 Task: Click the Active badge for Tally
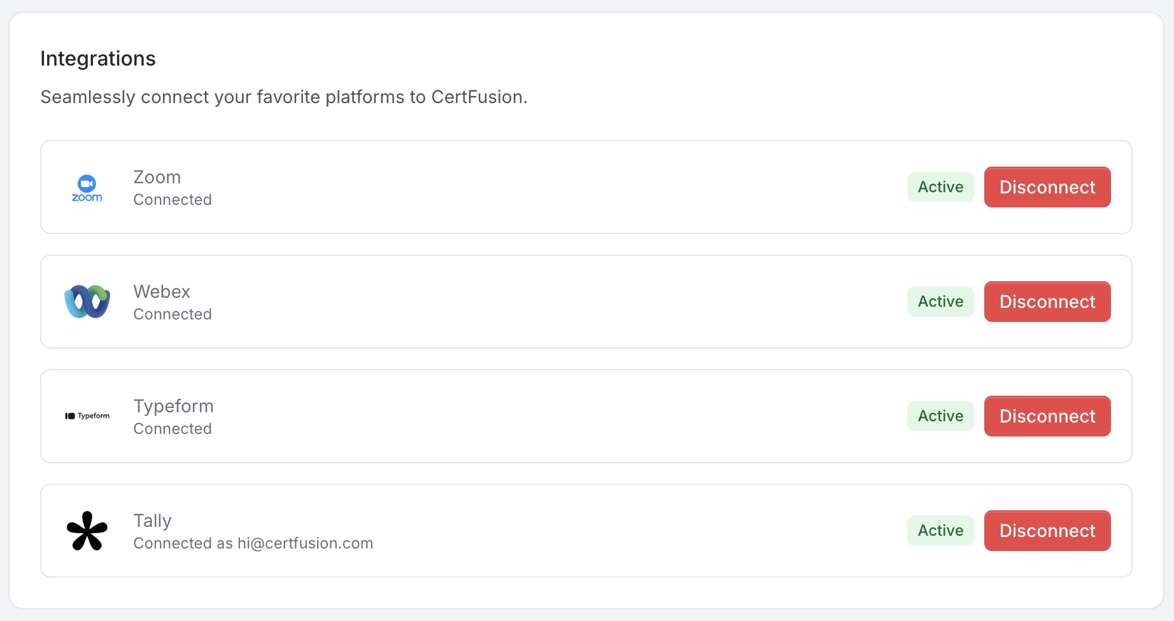tap(940, 531)
